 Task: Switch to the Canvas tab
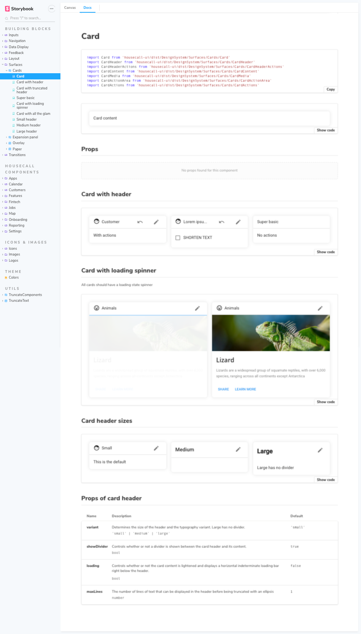[x=70, y=8]
